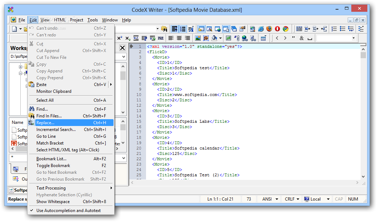Image resolution: width=377 pixels, height=222 pixels.
Task: Insert ampersand character icon
Action: (x=302, y=38)
